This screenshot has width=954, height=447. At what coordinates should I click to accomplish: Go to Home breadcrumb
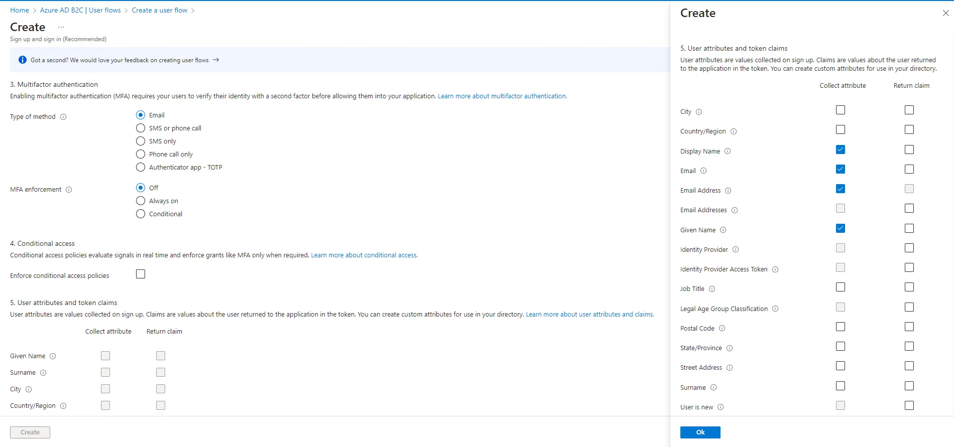[x=20, y=10]
